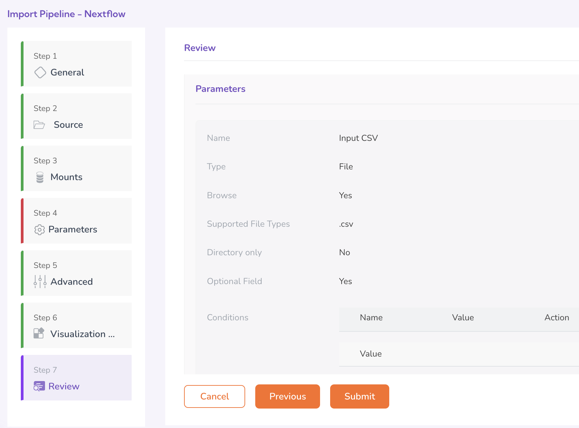579x428 pixels.
Task: Click the Review step icon
Action: pyautogui.click(x=39, y=386)
